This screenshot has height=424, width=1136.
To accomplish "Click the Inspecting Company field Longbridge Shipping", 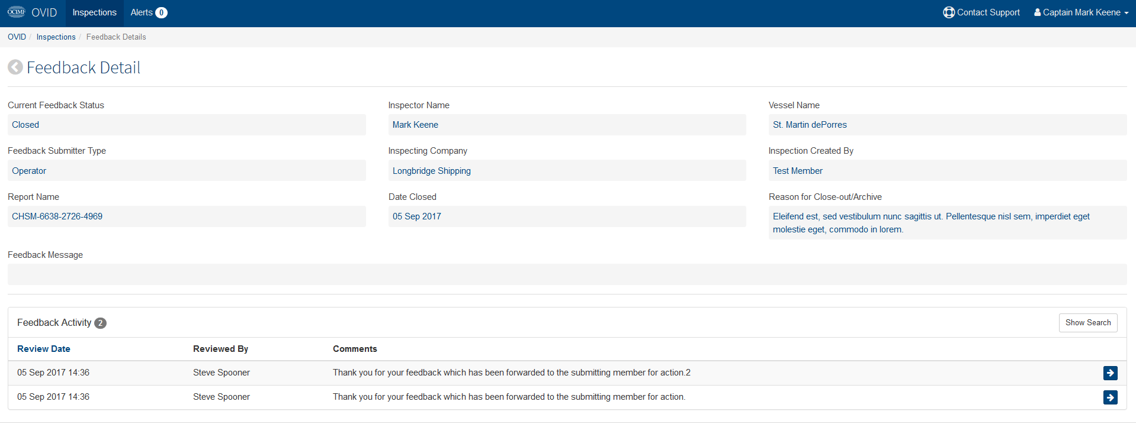I will coord(567,171).
